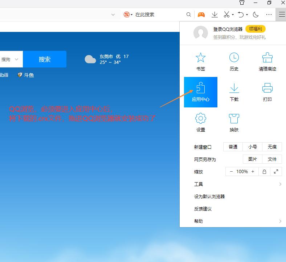This screenshot has height=262, width=286.
Task: Click the bilibili shortcut link
Action: point(4,75)
